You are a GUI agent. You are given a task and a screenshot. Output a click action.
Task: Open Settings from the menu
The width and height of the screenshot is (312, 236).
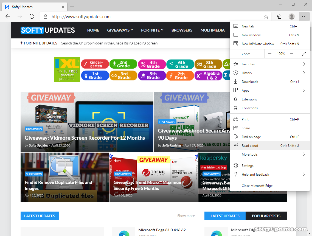270,165
